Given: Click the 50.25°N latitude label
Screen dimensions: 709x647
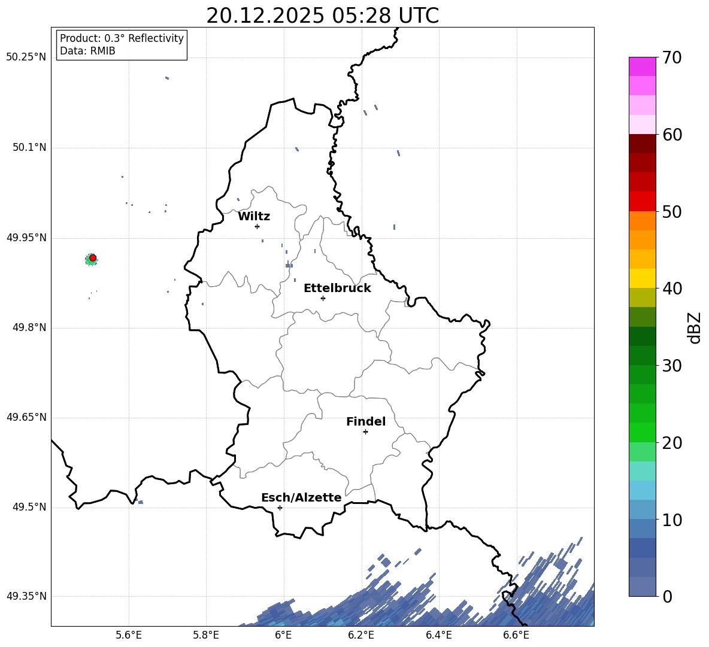Looking at the screenshot, I should click(26, 57).
